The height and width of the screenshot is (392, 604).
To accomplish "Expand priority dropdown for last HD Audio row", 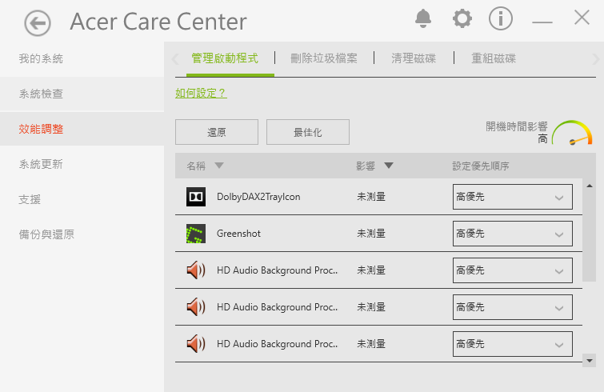I will pos(512,344).
